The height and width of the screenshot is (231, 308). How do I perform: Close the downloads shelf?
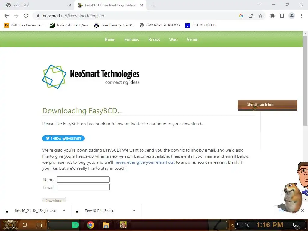303,210
